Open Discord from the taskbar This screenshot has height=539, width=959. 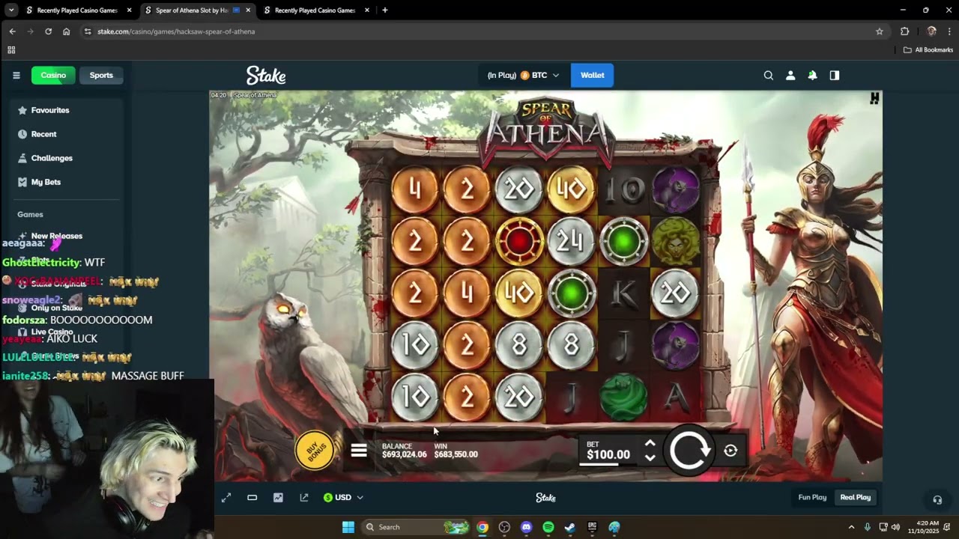point(526,527)
